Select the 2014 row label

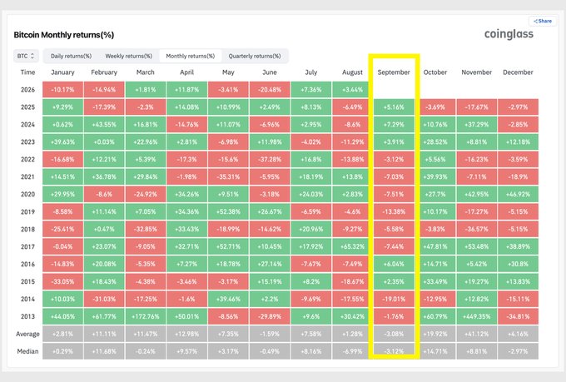[x=27, y=299]
